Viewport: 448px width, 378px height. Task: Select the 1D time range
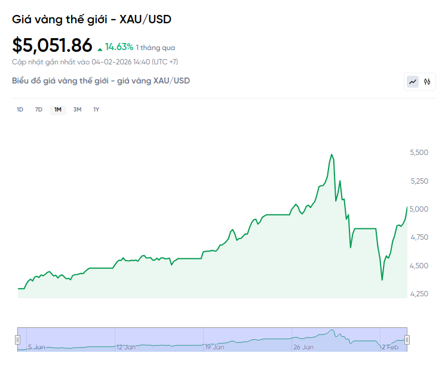(x=20, y=109)
